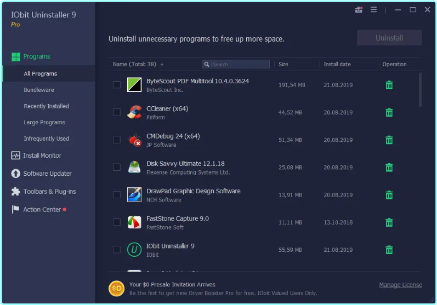The height and width of the screenshot is (305, 437).
Task: Click trash icon for Disk Savvy Ultimate
Action: pyautogui.click(x=389, y=167)
